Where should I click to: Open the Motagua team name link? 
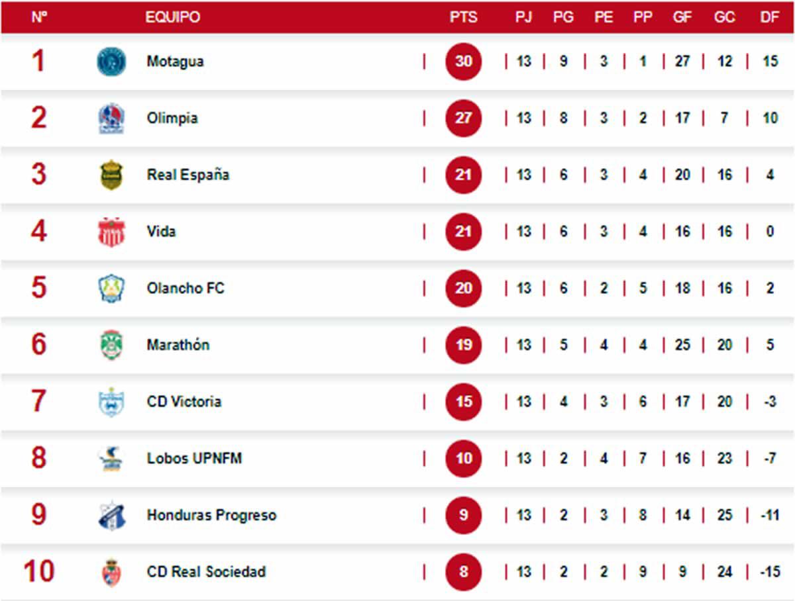pos(176,62)
